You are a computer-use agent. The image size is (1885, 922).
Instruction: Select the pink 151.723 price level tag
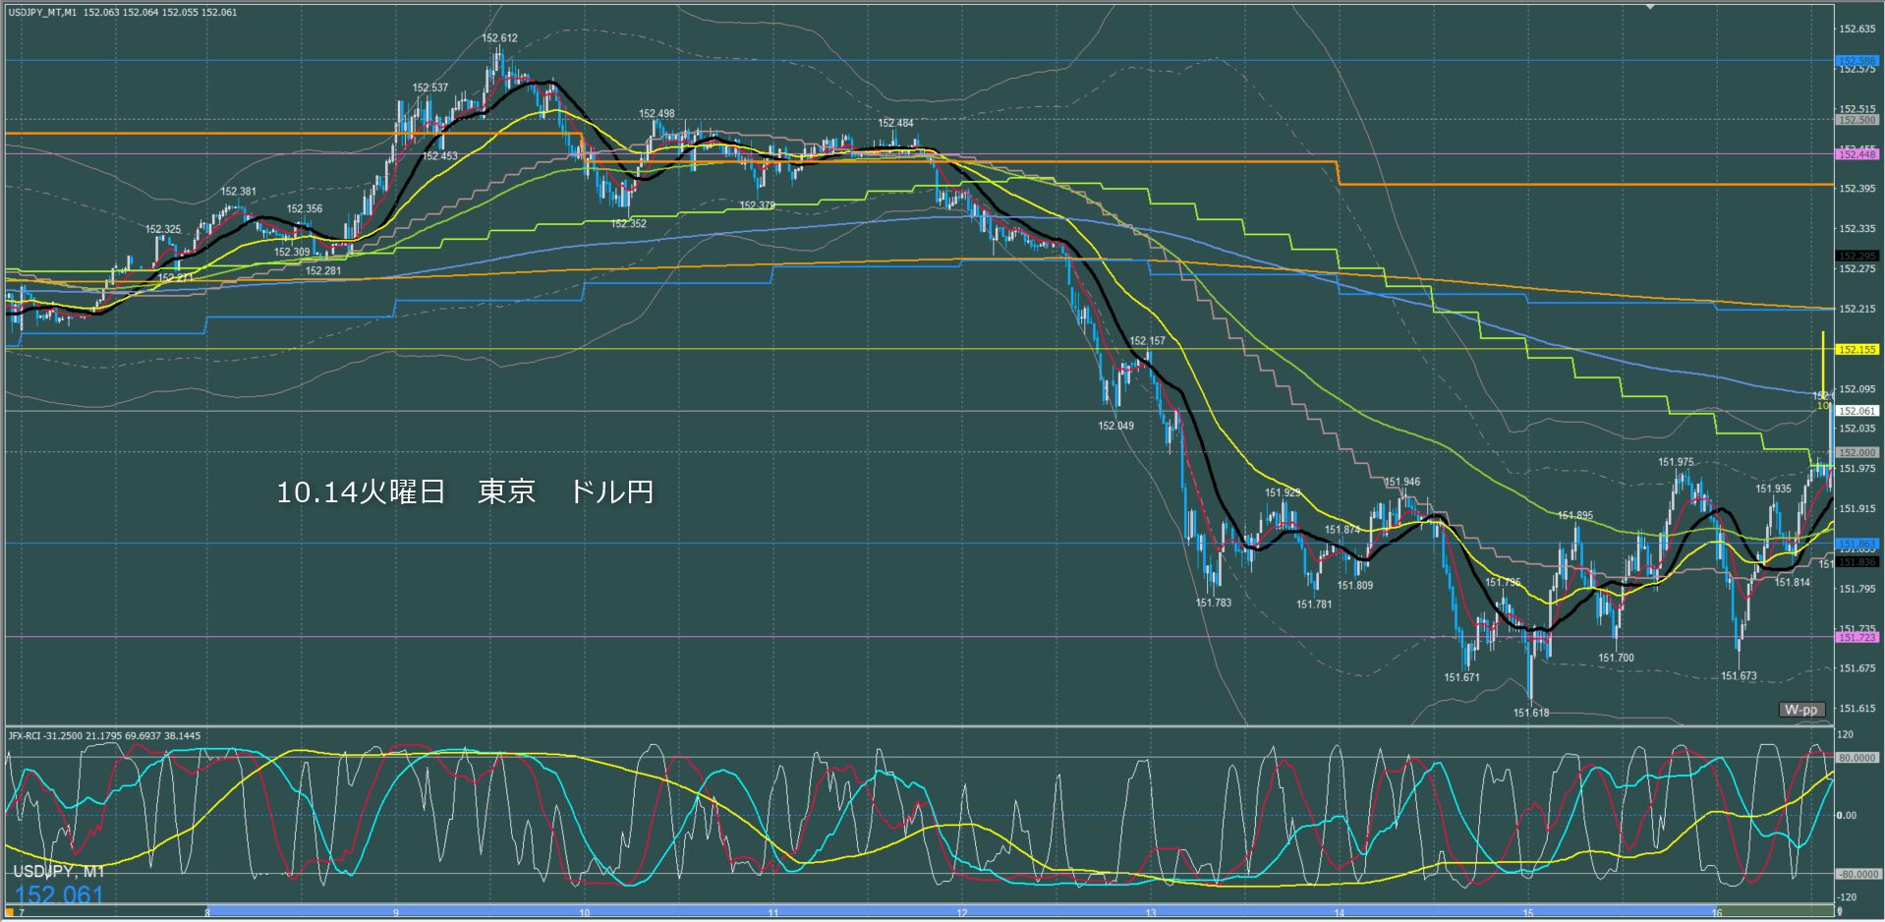tap(1856, 637)
